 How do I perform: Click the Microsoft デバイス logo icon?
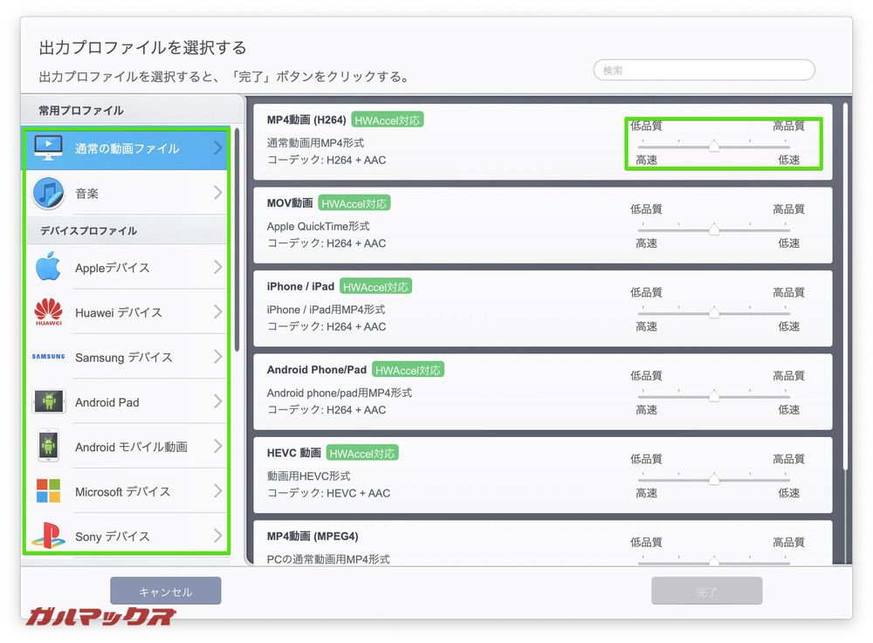click(48, 490)
